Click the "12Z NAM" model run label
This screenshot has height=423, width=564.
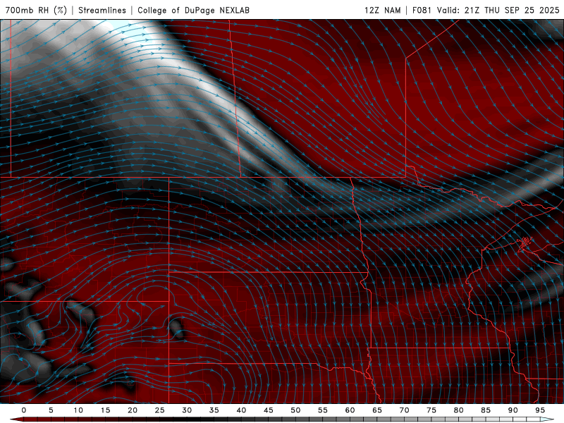(383, 10)
